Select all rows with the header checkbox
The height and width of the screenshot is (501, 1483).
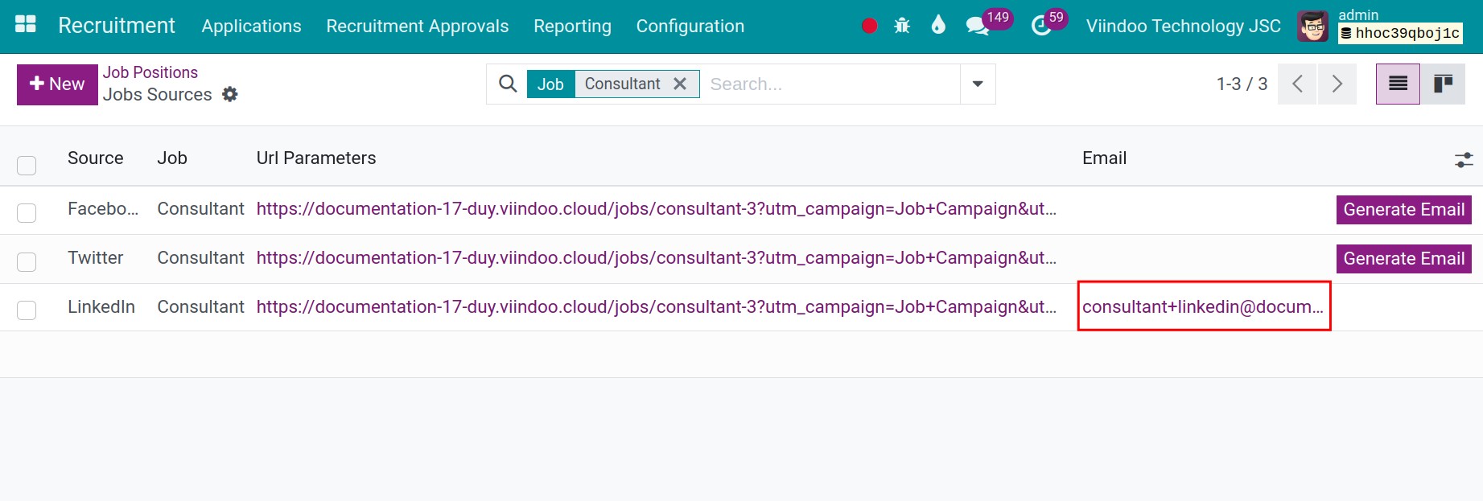tap(27, 166)
